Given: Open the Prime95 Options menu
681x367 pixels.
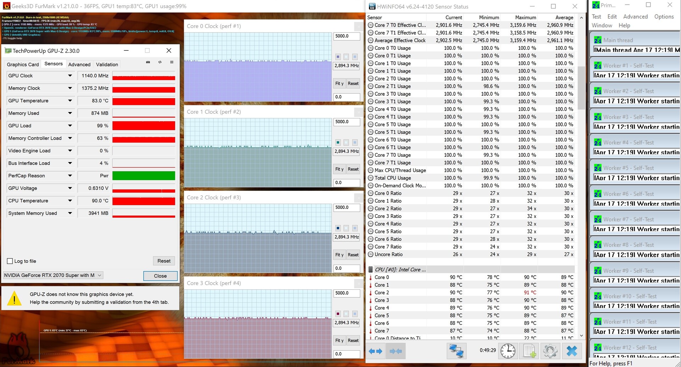Looking at the screenshot, I should 664,17.
